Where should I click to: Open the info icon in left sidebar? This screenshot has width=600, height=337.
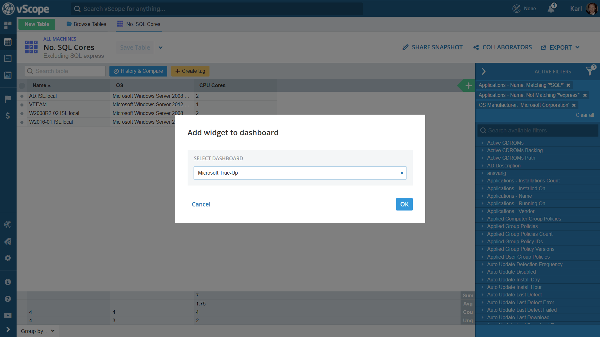(x=8, y=282)
